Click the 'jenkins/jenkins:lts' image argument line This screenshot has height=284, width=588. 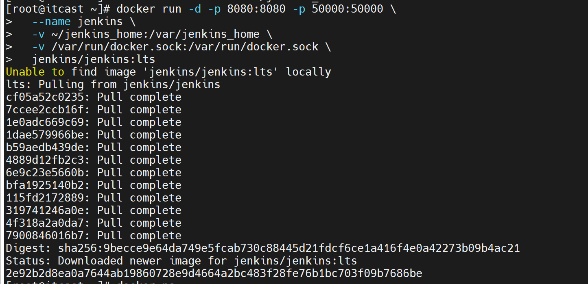click(x=81, y=59)
